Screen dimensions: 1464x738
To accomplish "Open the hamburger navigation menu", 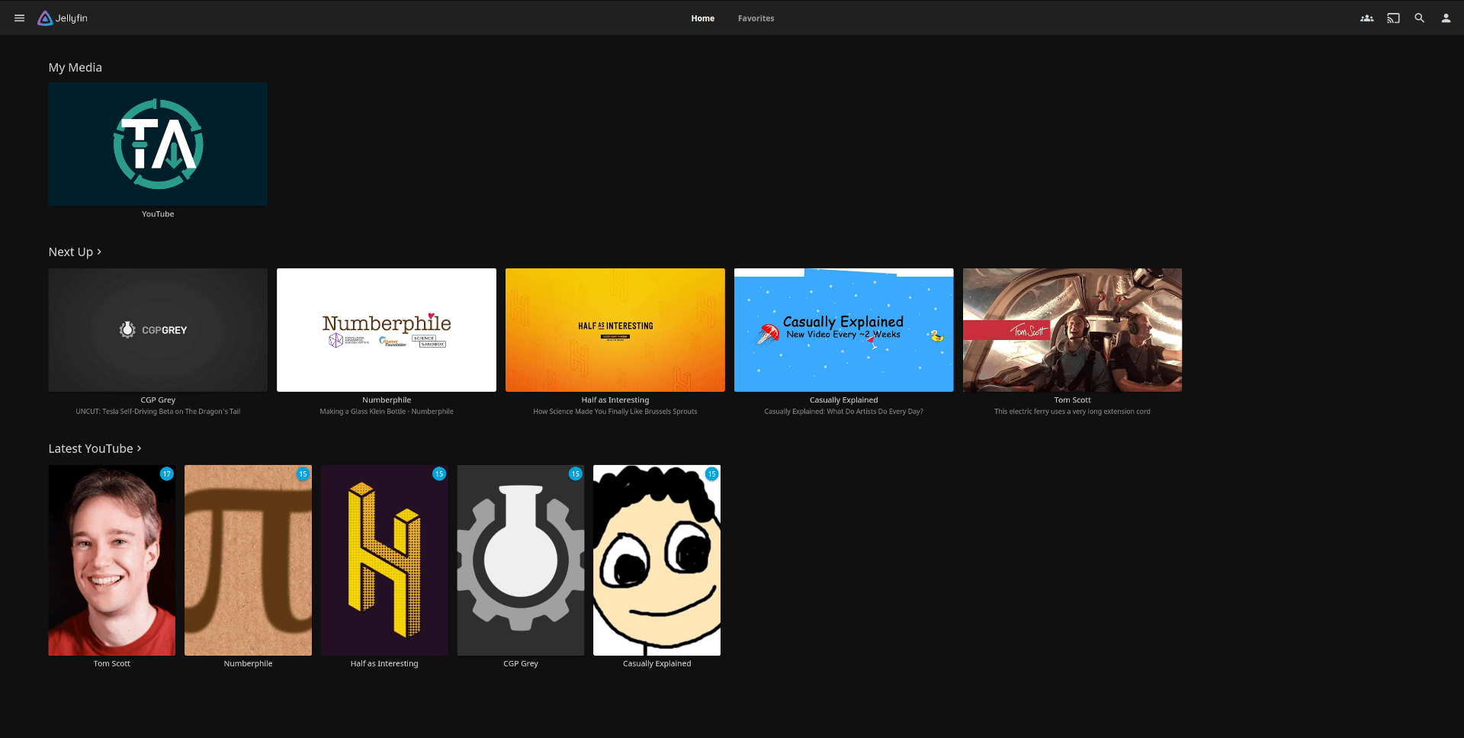I will point(20,18).
